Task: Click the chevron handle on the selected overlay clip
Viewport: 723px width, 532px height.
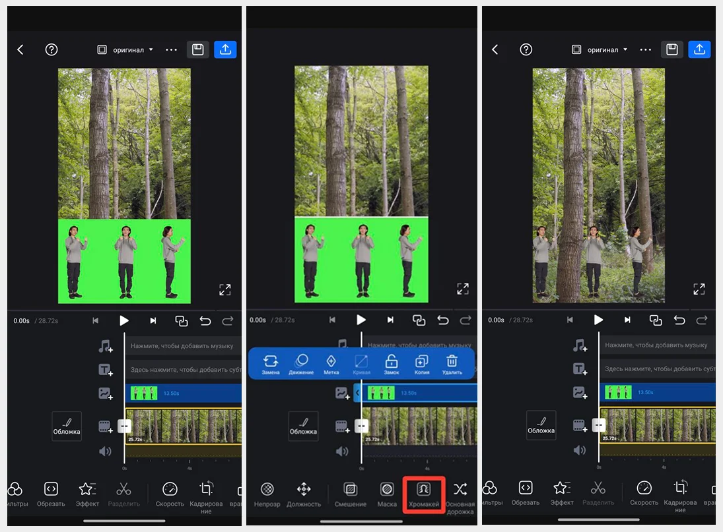Action: pos(358,393)
